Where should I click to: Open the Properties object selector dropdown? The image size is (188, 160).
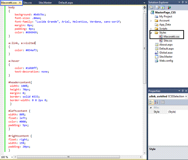click(x=186, y=96)
